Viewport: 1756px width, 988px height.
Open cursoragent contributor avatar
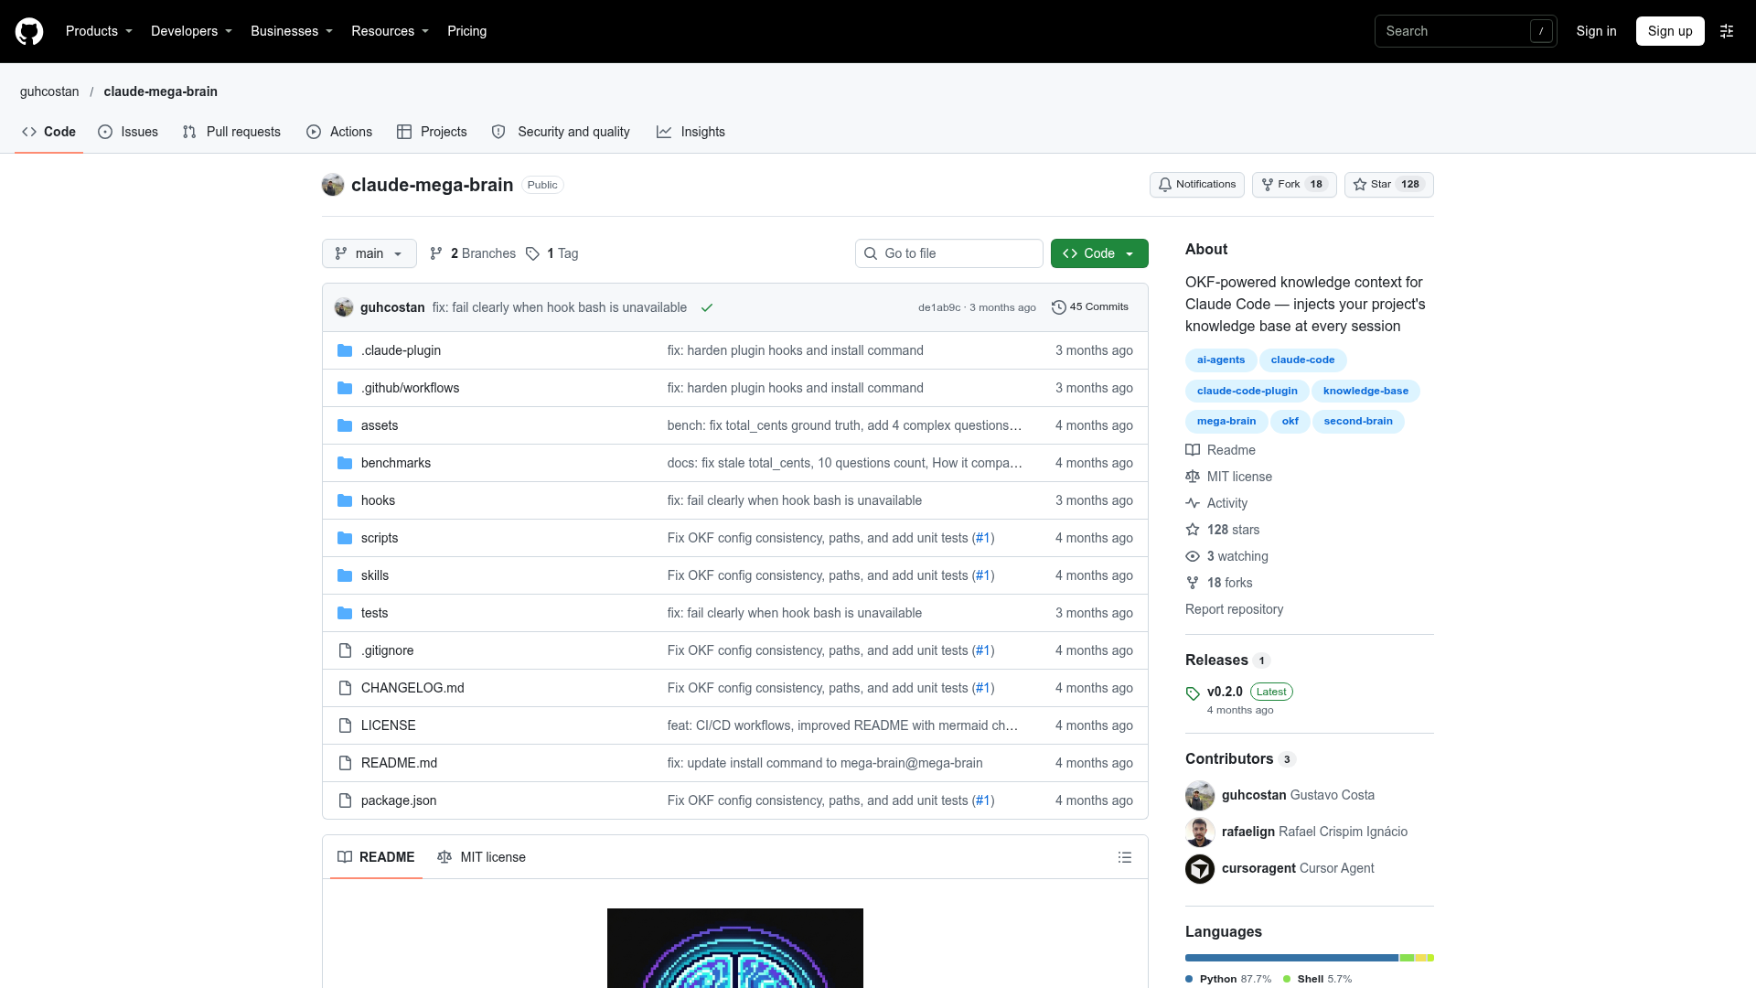1200,868
